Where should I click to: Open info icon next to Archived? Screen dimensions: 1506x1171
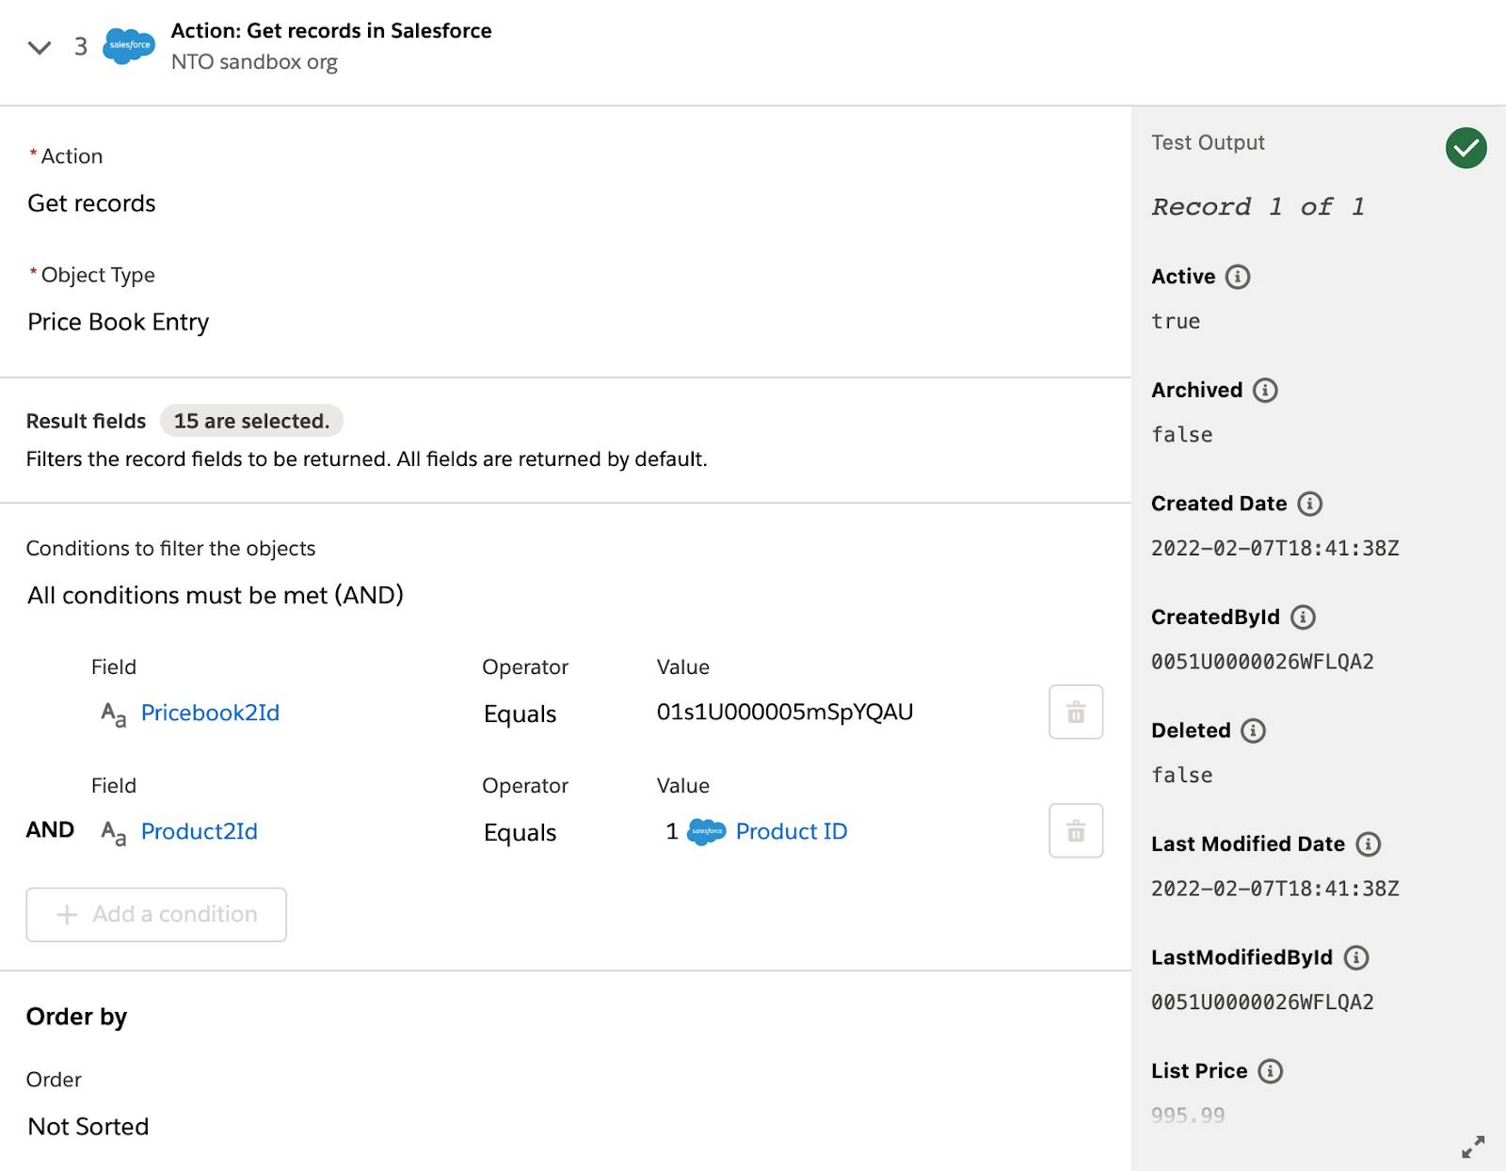pyautogui.click(x=1265, y=390)
